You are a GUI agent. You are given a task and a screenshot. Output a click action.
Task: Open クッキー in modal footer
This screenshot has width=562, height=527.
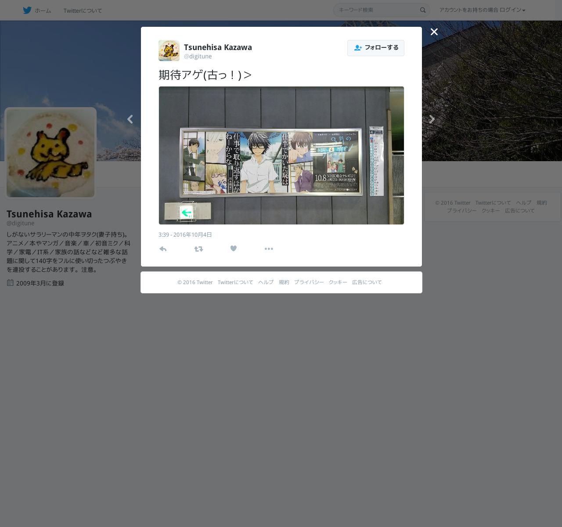(338, 282)
